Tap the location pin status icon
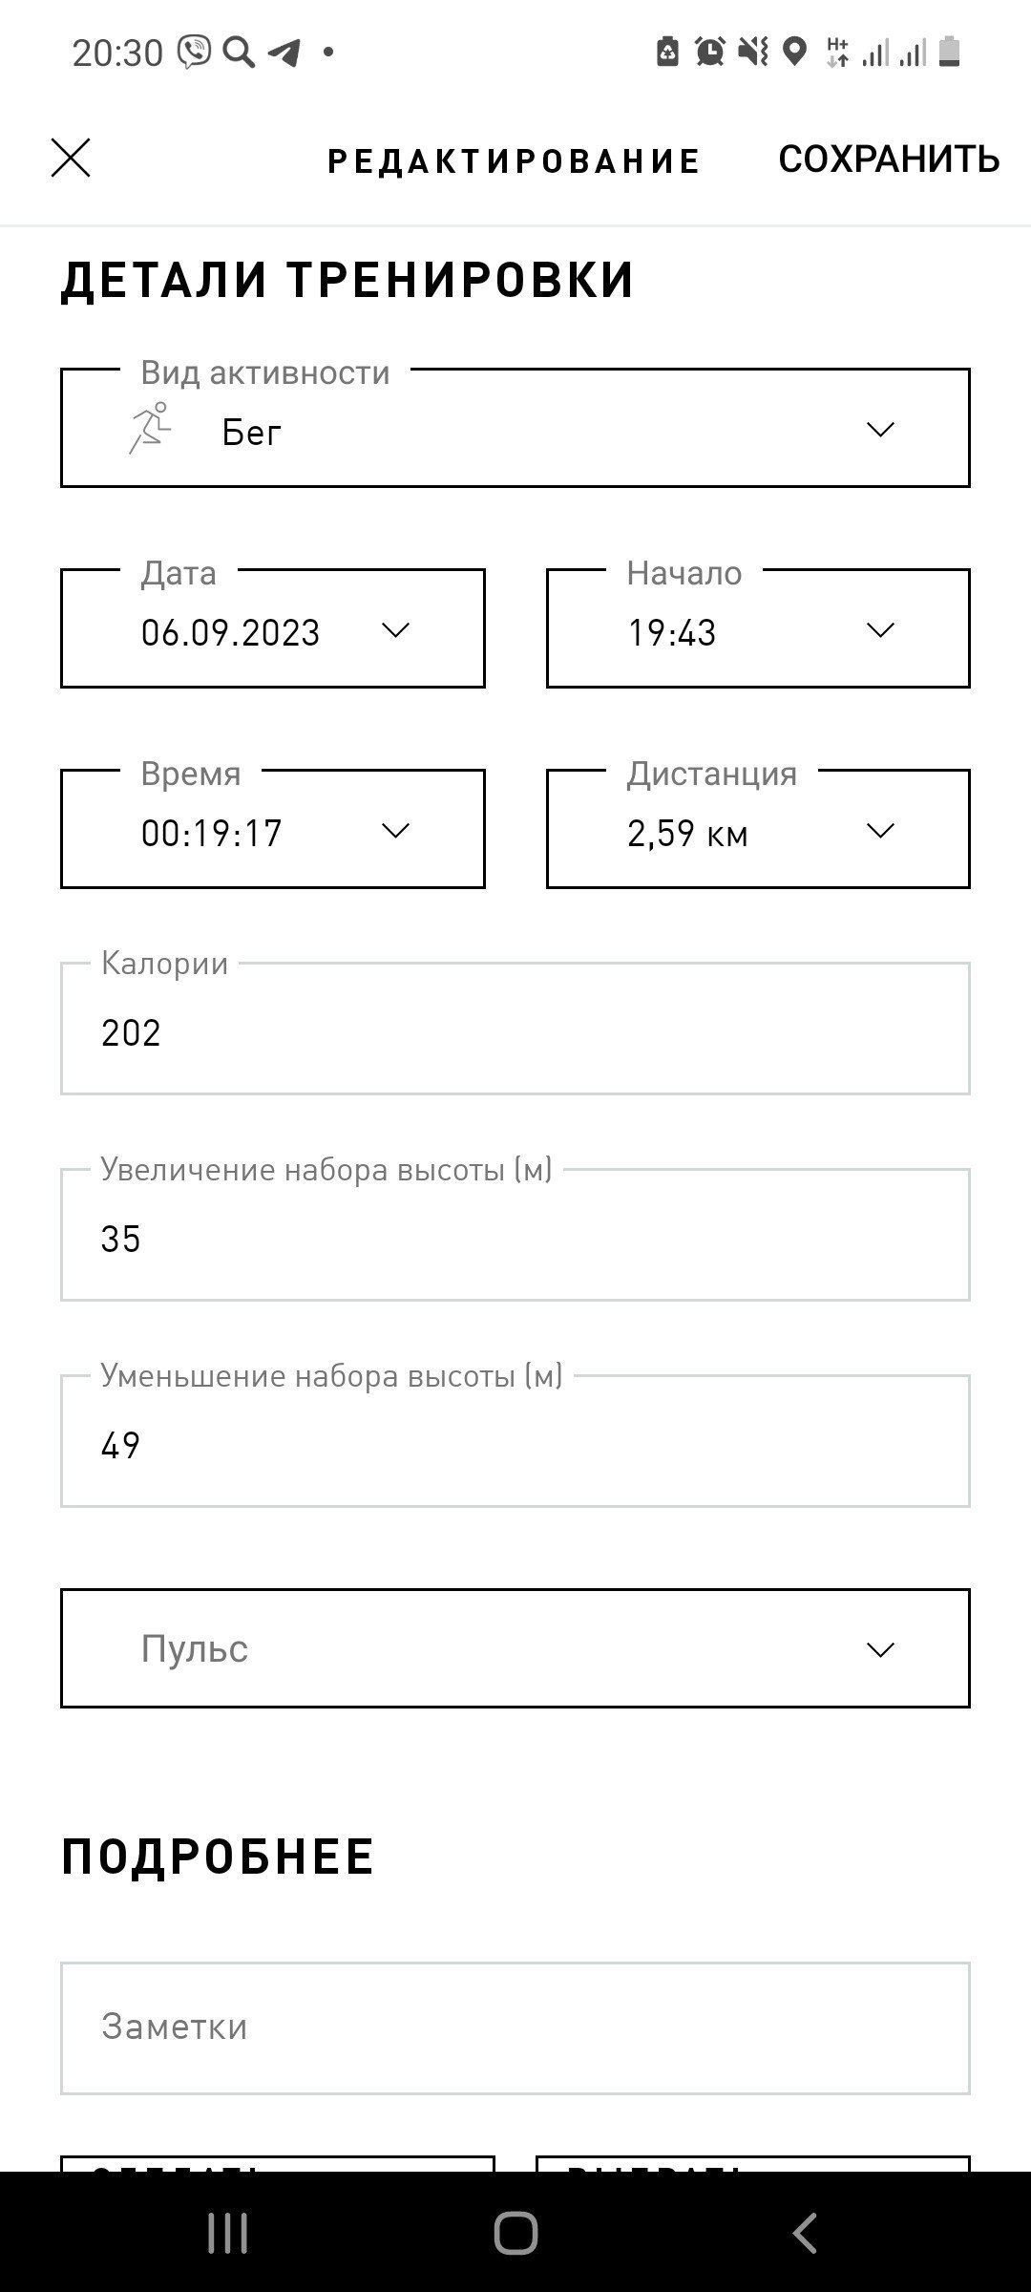Viewport: 1031px width, 2292px height. 794,52
